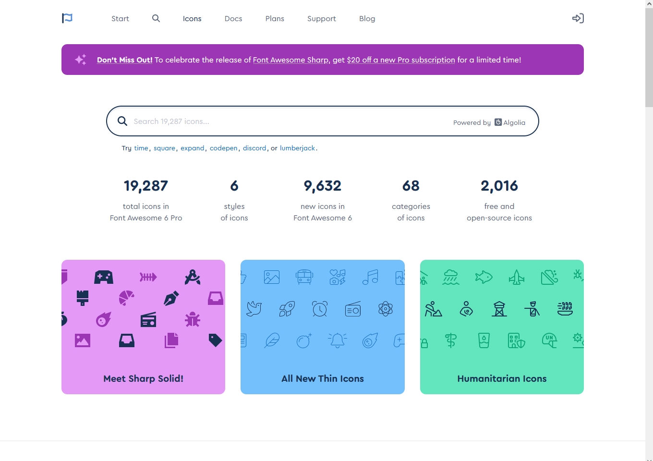
Task: Open the Humanitarian Icons card title
Action: pos(502,378)
